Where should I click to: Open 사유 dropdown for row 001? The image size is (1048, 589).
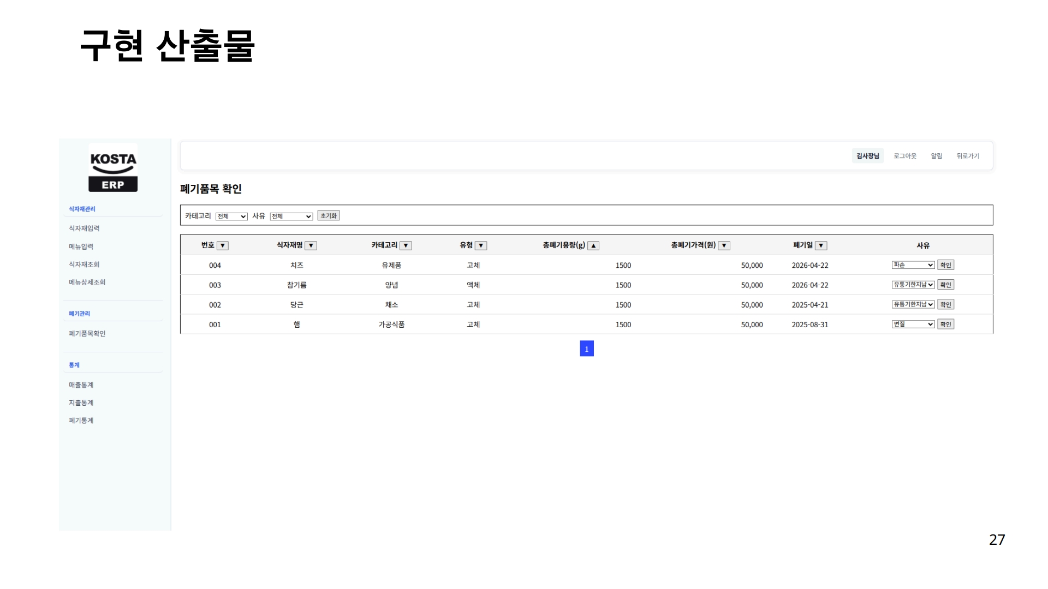(x=913, y=324)
